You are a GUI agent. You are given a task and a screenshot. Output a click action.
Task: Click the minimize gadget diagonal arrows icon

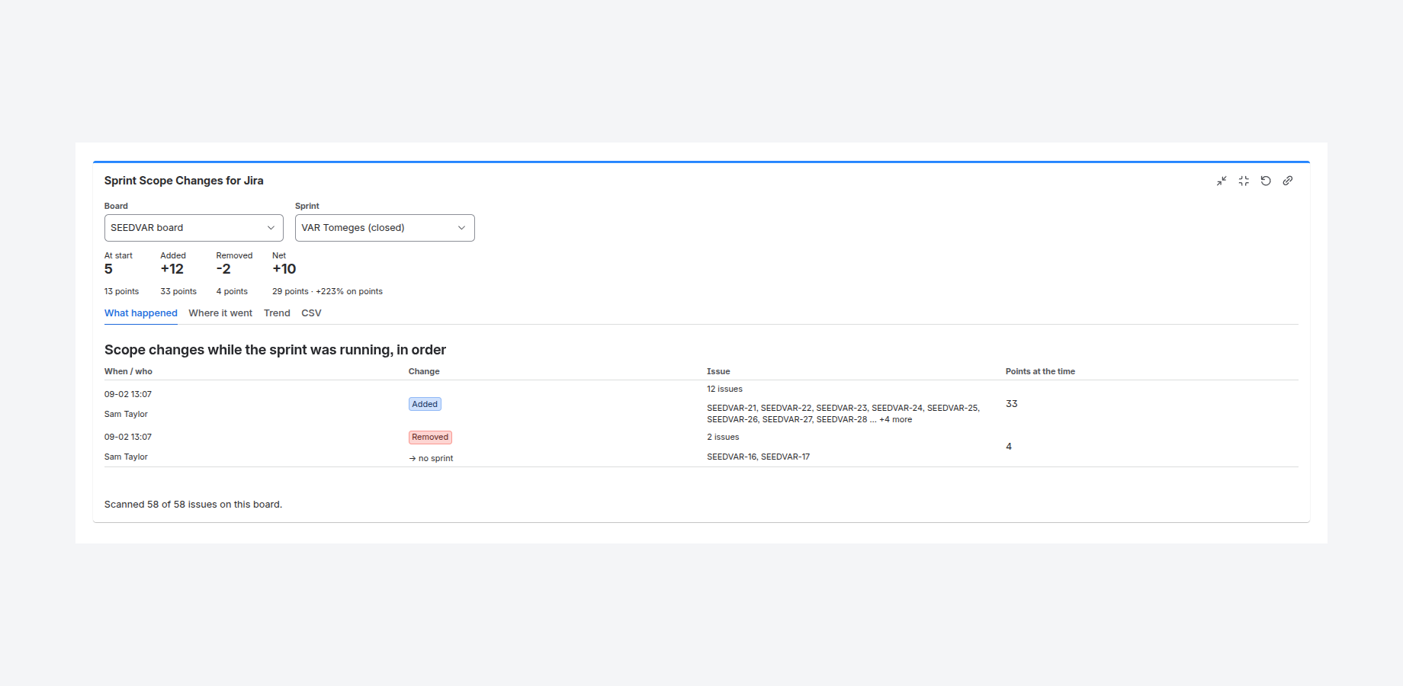coord(1222,181)
